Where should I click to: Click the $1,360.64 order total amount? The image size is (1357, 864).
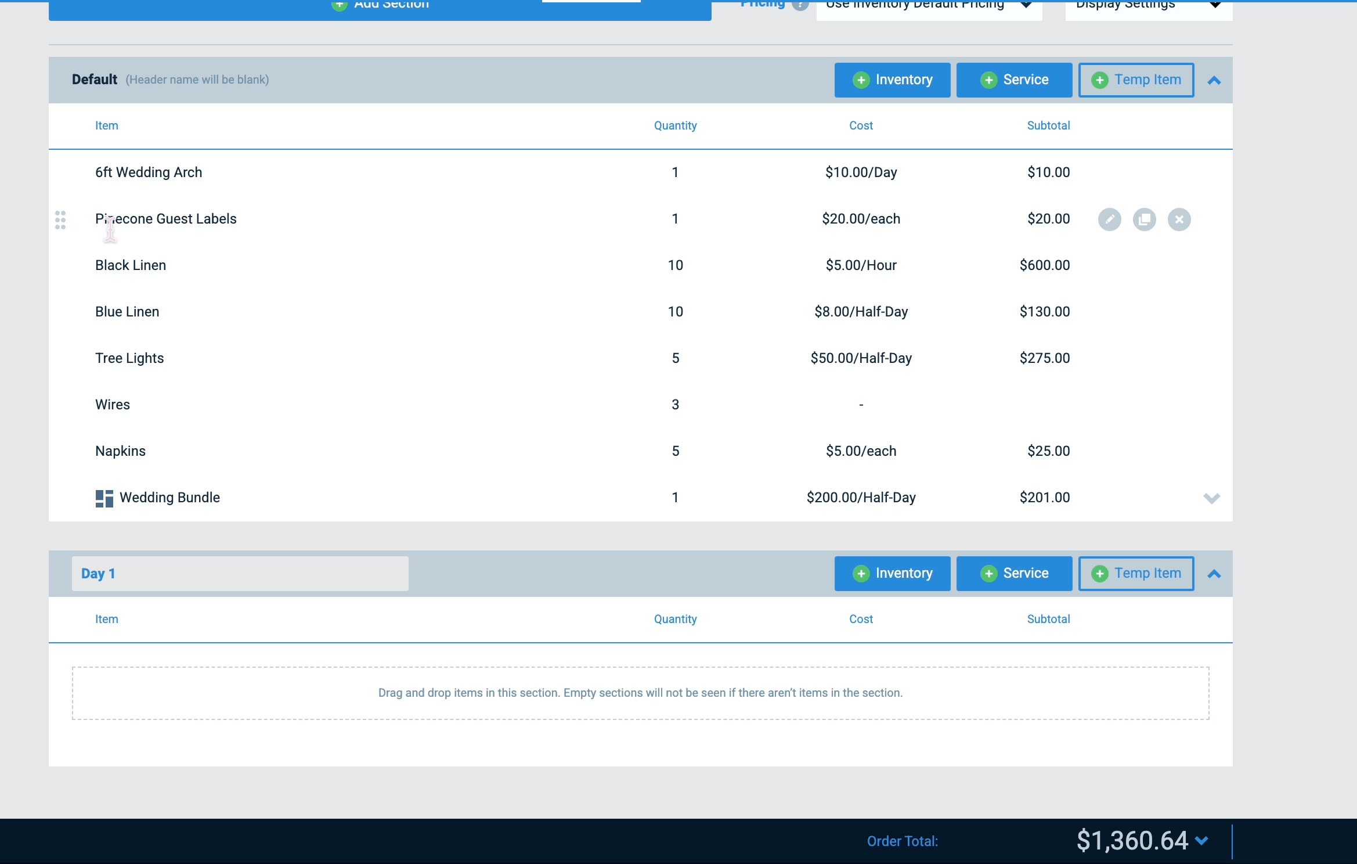coord(1132,841)
